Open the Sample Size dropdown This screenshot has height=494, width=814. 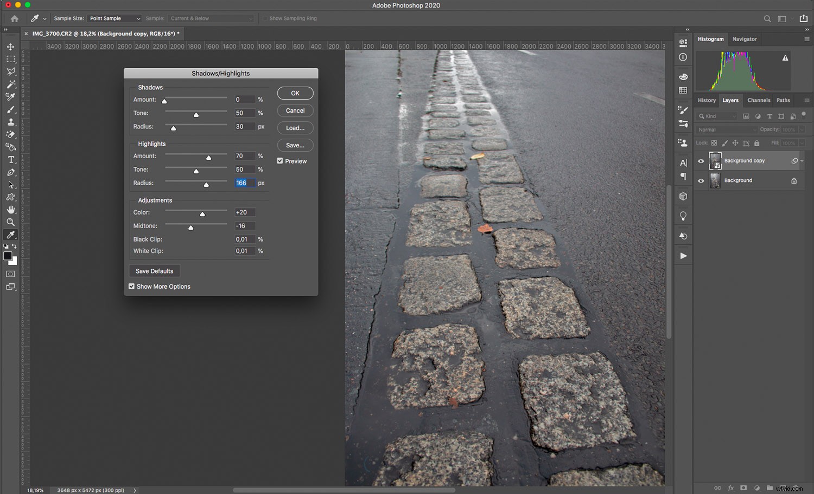114,18
